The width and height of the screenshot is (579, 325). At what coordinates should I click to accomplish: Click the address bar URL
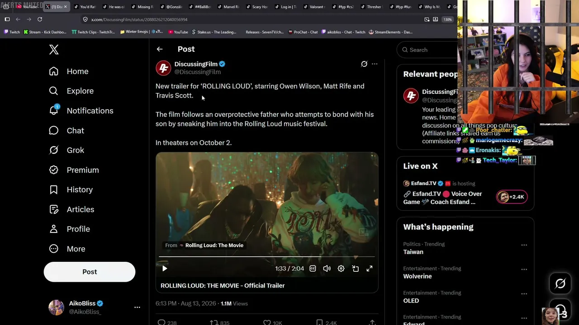pyautogui.click(x=139, y=19)
